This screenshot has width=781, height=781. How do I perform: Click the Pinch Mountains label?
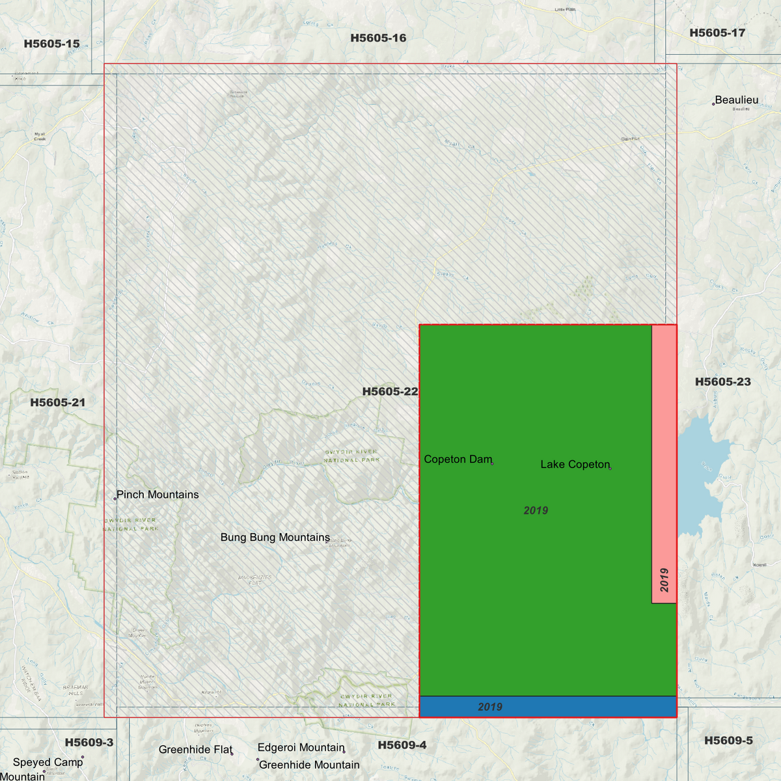(x=158, y=495)
